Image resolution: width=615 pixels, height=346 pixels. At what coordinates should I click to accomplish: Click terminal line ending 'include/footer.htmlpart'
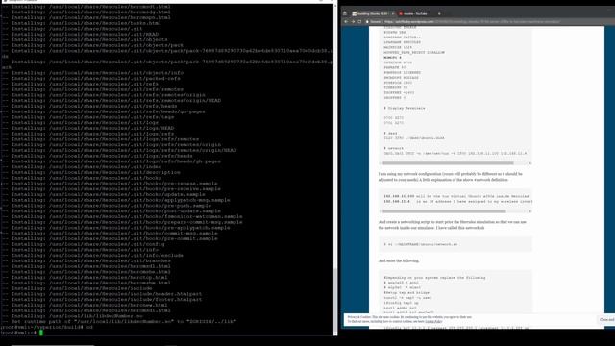click(101, 299)
